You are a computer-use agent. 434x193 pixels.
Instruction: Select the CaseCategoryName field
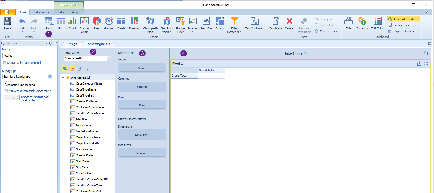(x=89, y=83)
